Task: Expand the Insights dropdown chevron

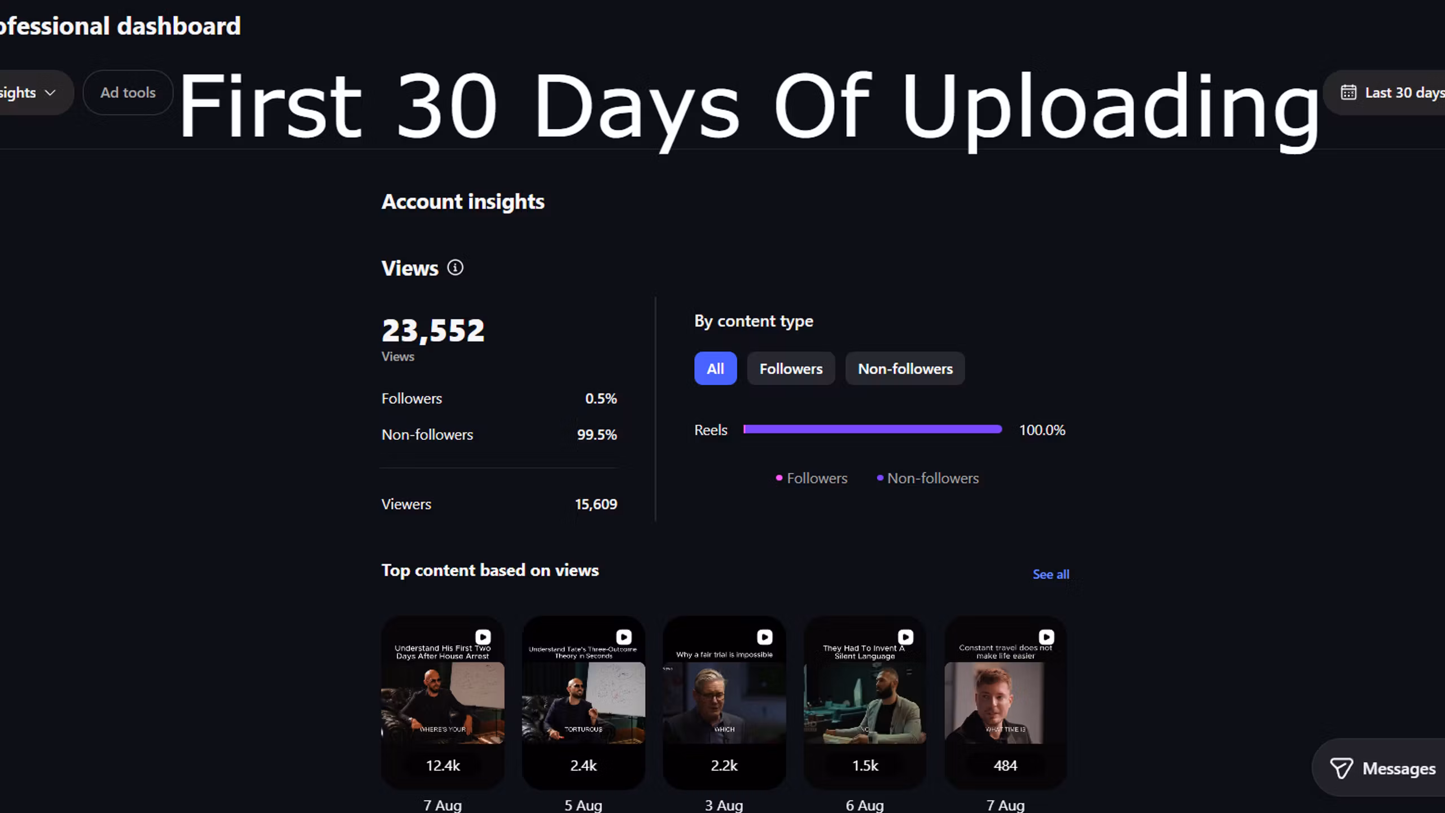Action: (50, 93)
